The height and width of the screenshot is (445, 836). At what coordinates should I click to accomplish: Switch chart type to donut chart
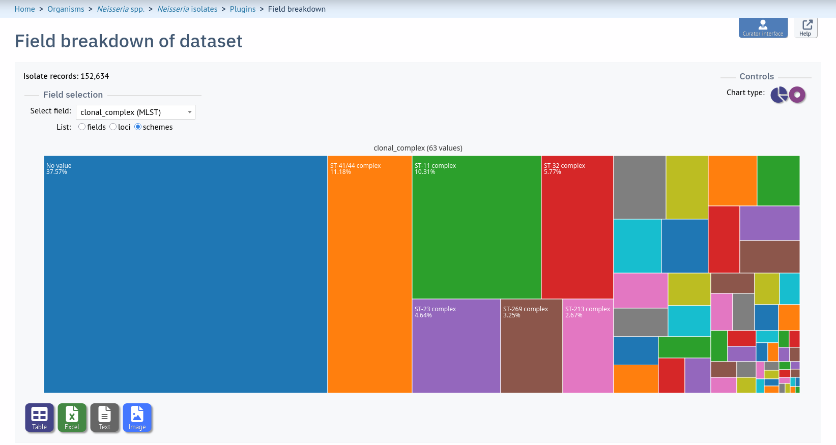(x=797, y=95)
